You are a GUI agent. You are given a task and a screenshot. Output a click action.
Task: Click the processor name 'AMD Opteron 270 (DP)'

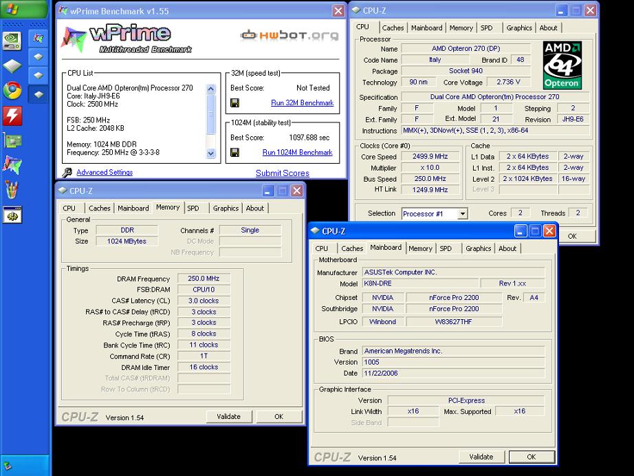tap(466, 49)
